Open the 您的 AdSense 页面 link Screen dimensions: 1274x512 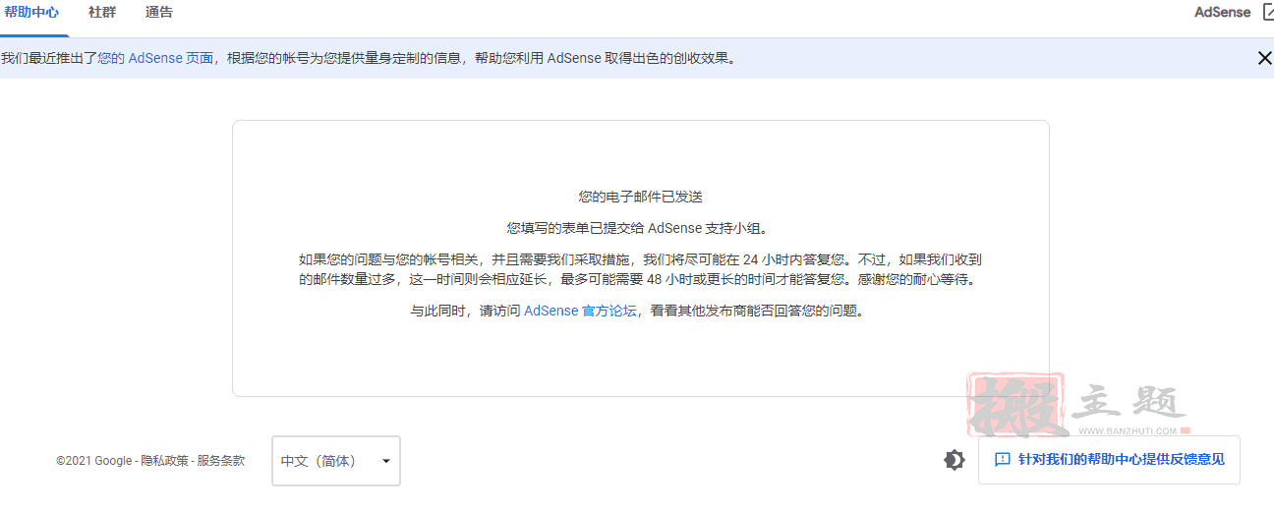coord(155,58)
